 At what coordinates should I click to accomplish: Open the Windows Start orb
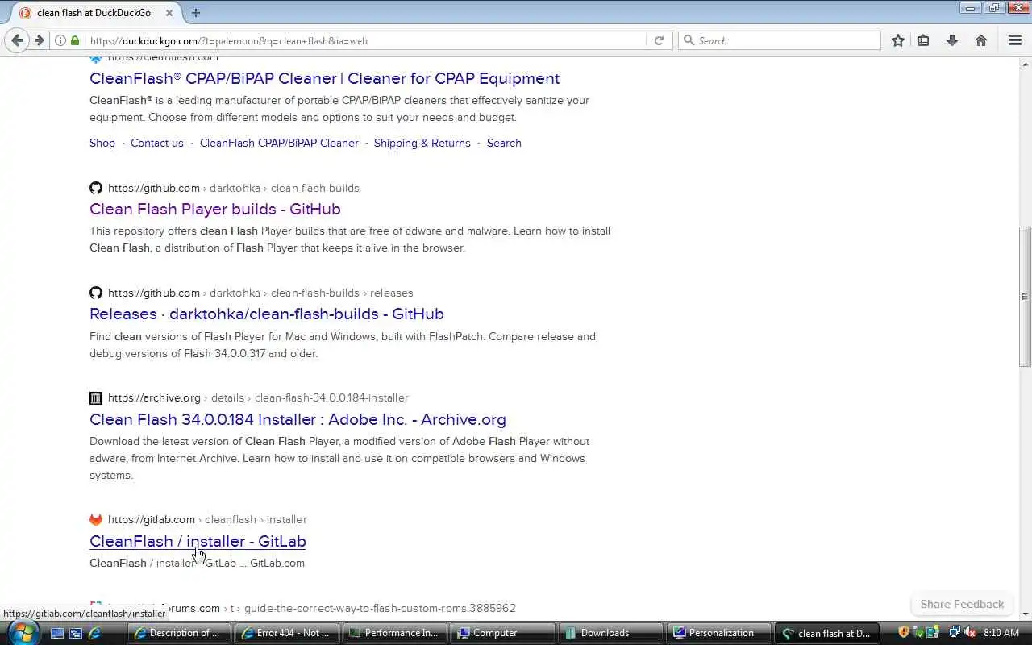click(x=23, y=632)
